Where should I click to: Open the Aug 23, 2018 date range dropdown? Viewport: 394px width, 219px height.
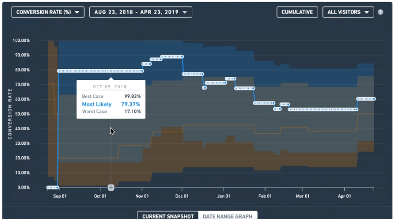141,12
